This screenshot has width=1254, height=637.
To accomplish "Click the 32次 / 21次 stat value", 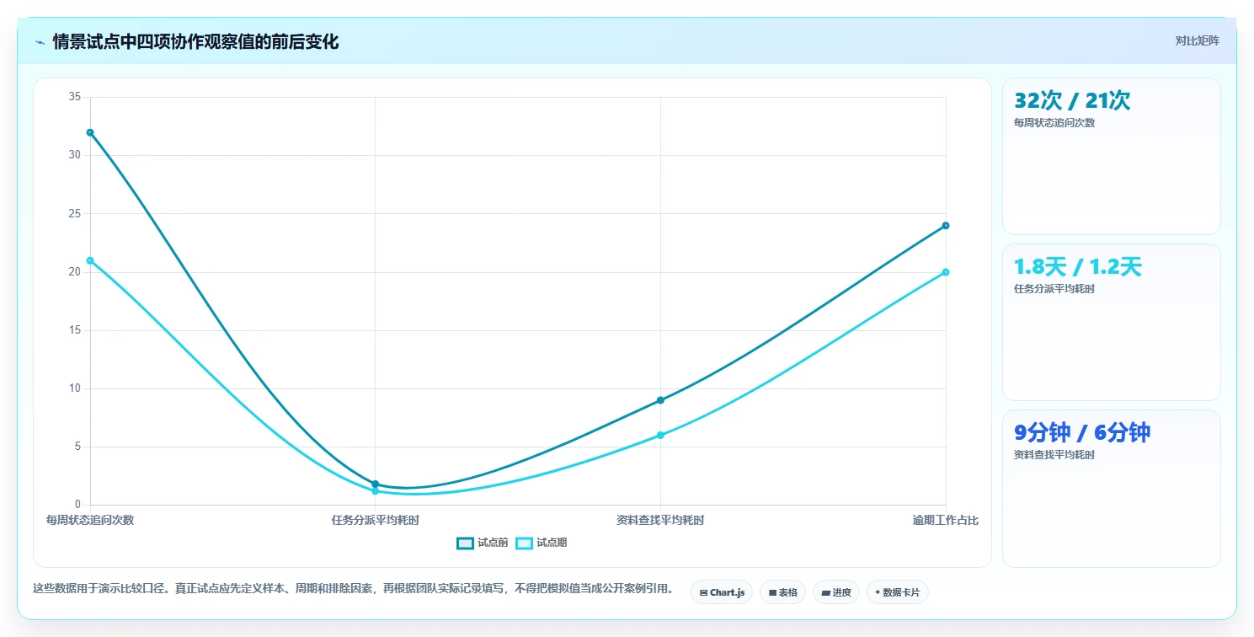I will (1072, 100).
